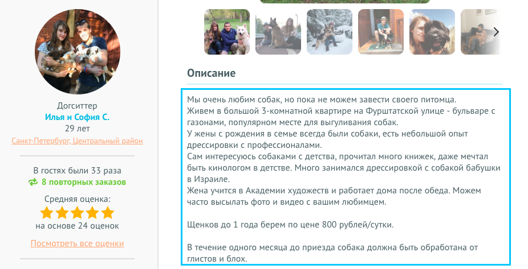Click the text В гостях были 33 раза

point(77,171)
